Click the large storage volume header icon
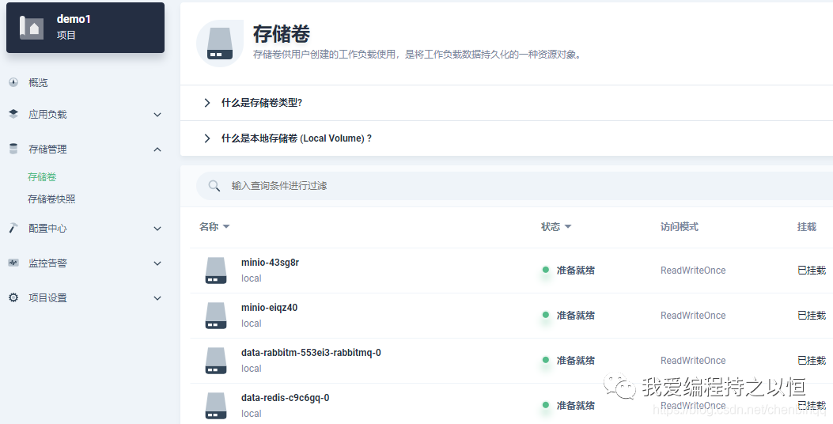The width and height of the screenshot is (833, 424). click(x=220, y=44)
